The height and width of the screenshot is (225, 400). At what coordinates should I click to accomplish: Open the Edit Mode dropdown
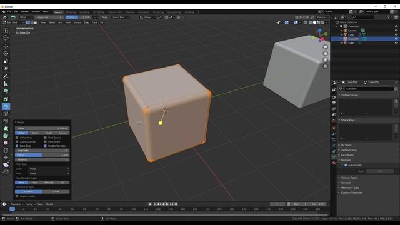coord(13,22)
